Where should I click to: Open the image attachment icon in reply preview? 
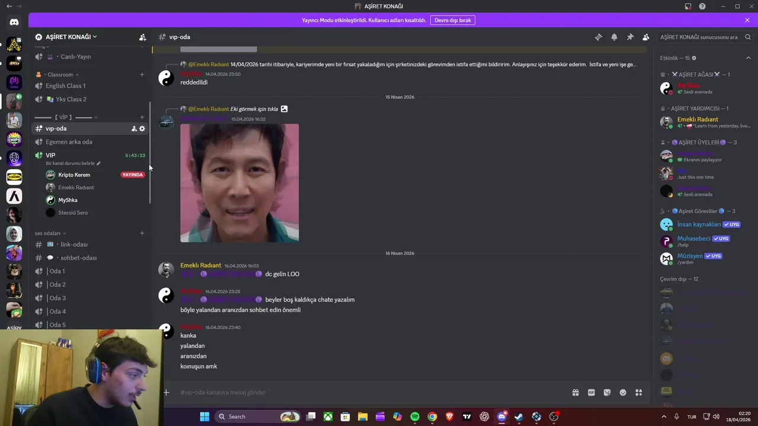point(284,109)
